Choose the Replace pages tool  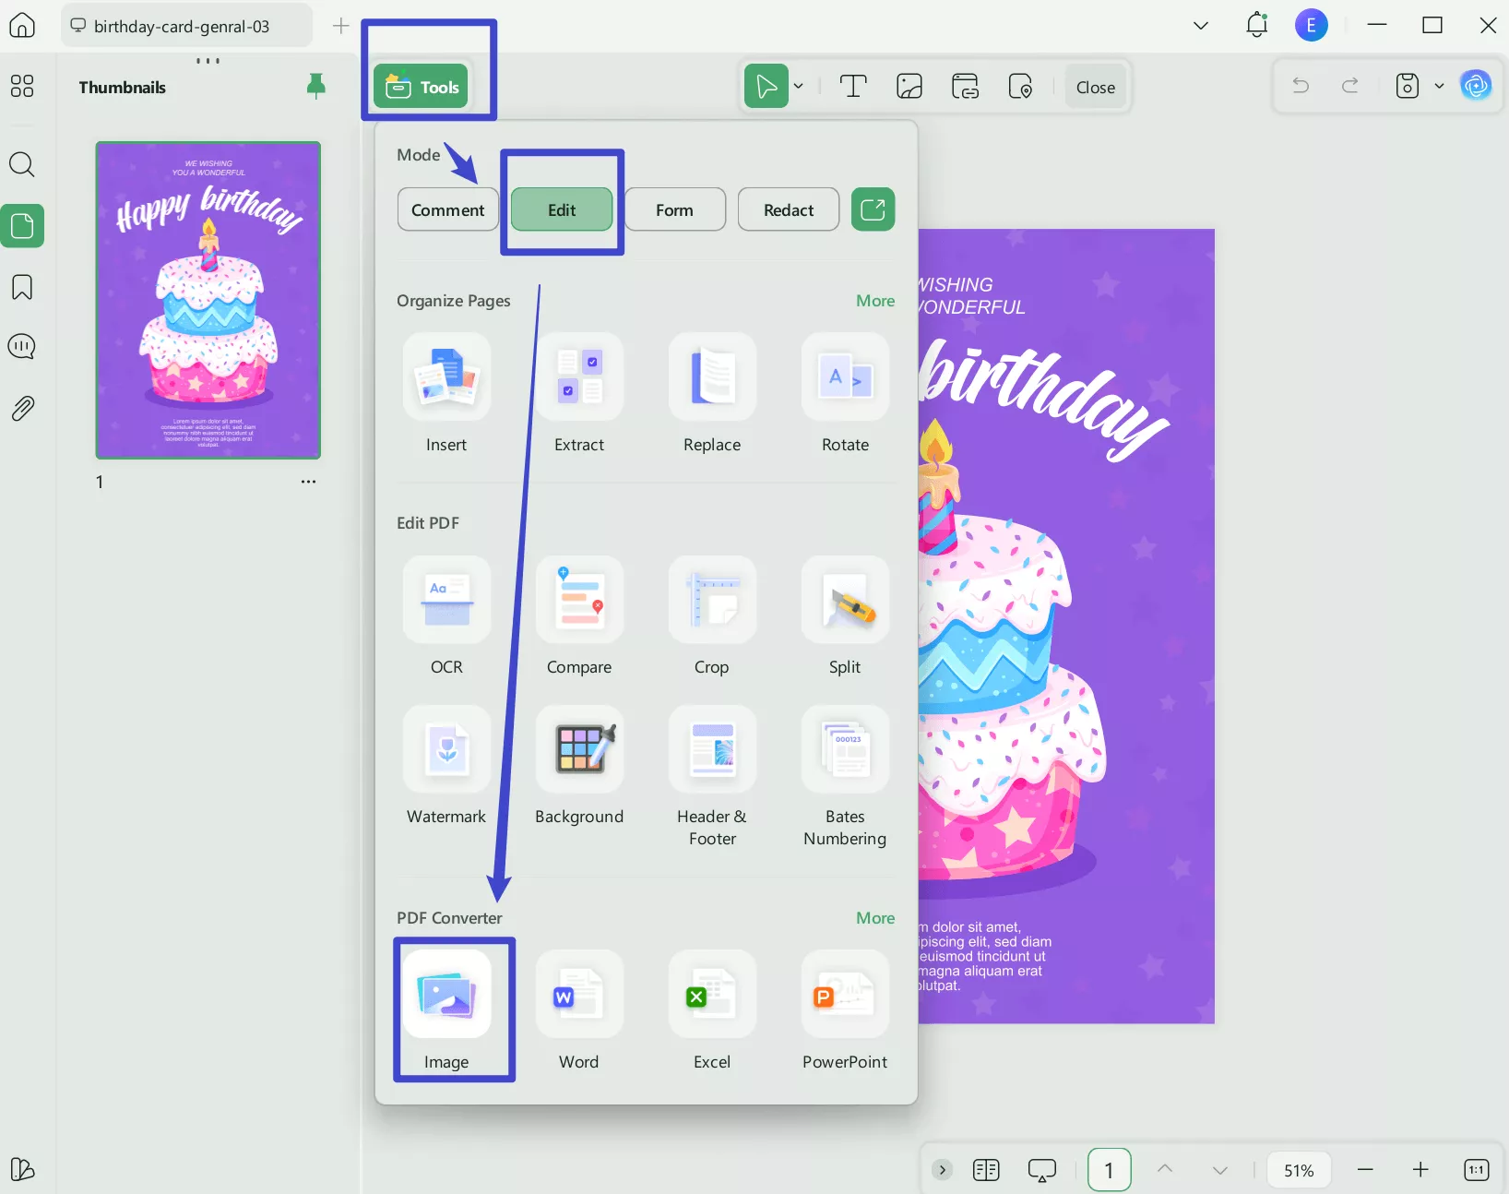click(712, 394)
